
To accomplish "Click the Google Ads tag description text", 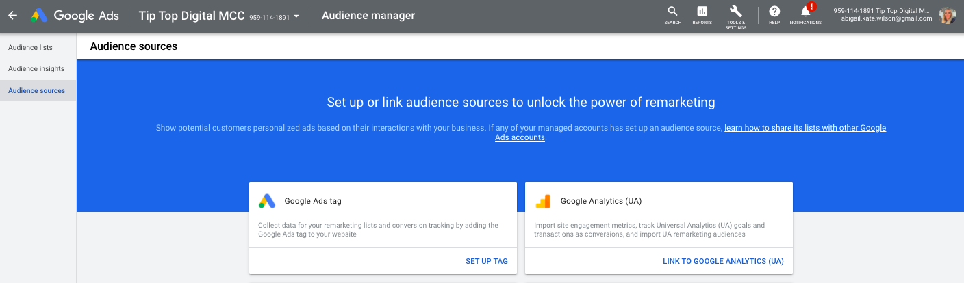I will click(x=378, y=230).
